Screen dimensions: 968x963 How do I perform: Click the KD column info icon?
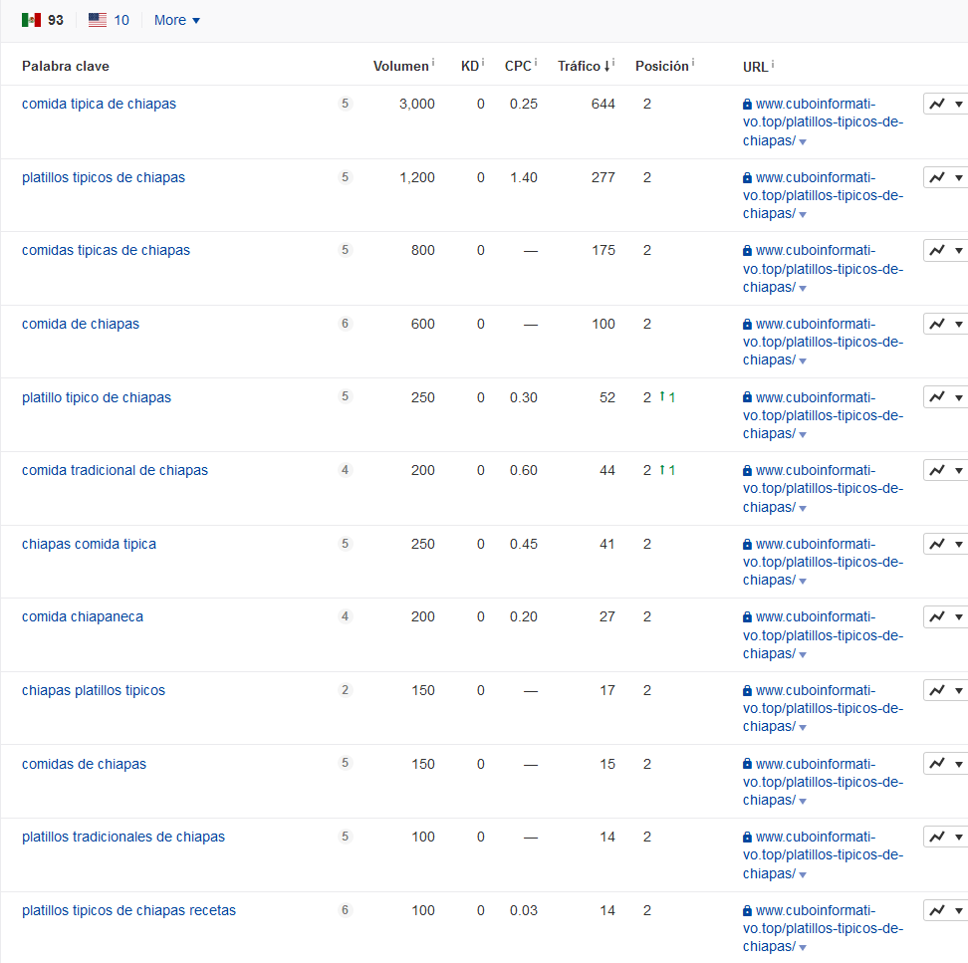483,64
